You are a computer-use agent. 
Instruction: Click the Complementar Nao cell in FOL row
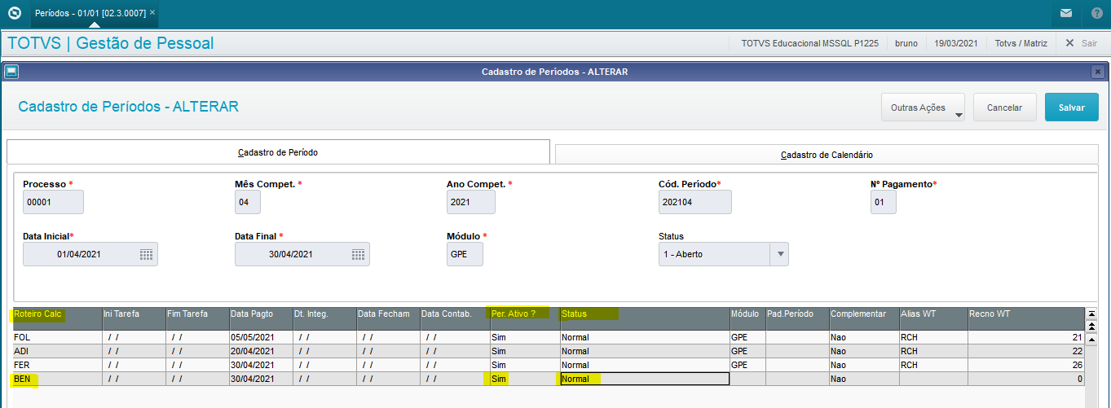point(863,337)
